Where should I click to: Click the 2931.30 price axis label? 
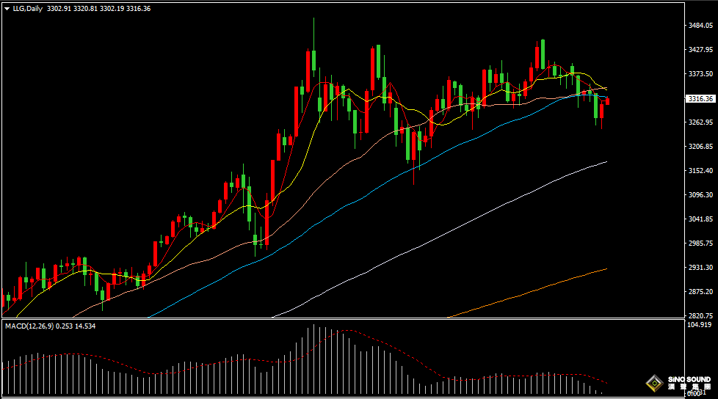click(700, 268)
